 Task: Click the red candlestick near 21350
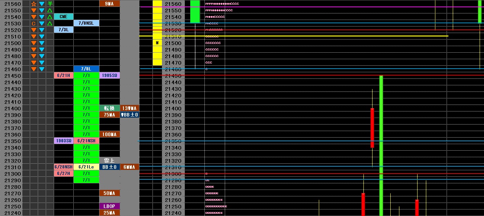click(373, 128)
